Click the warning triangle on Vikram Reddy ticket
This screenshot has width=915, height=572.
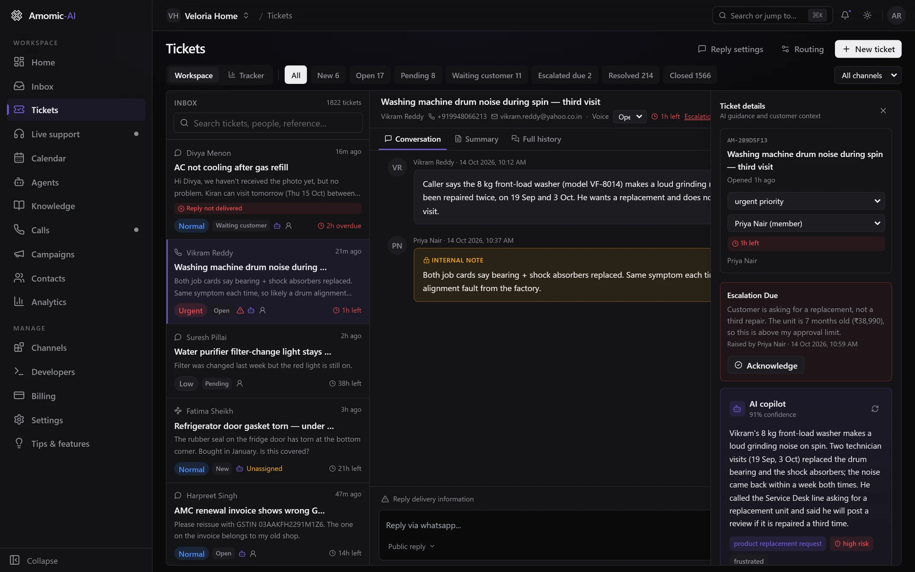[x=240, y=311]
